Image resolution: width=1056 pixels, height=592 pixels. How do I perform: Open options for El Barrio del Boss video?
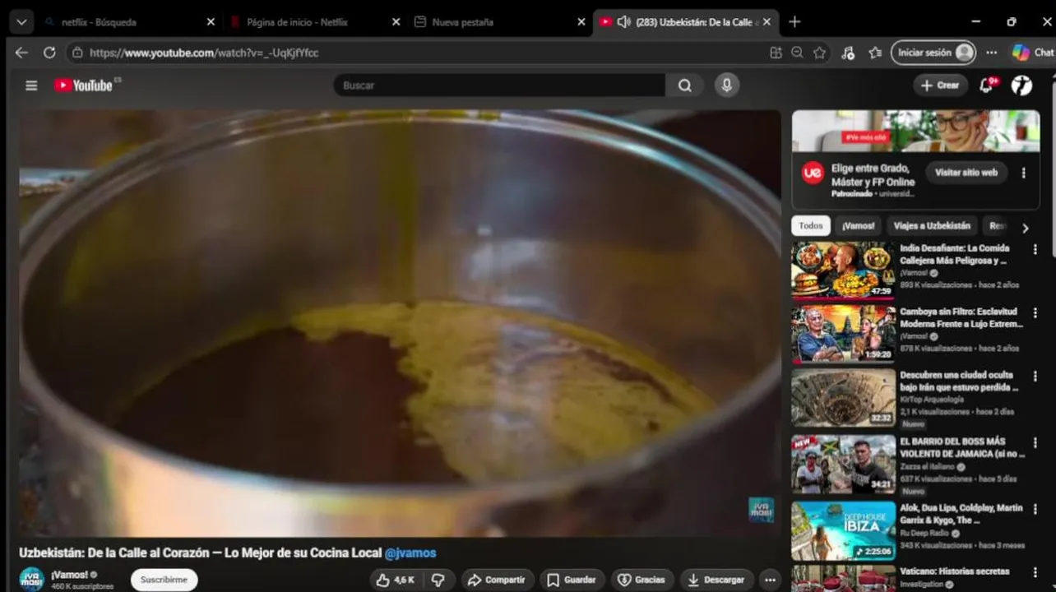click(1035, 442)
